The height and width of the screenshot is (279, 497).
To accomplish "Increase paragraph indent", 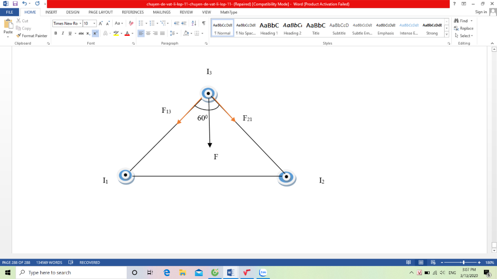I will pyautogui.click(x=184, y=23).
